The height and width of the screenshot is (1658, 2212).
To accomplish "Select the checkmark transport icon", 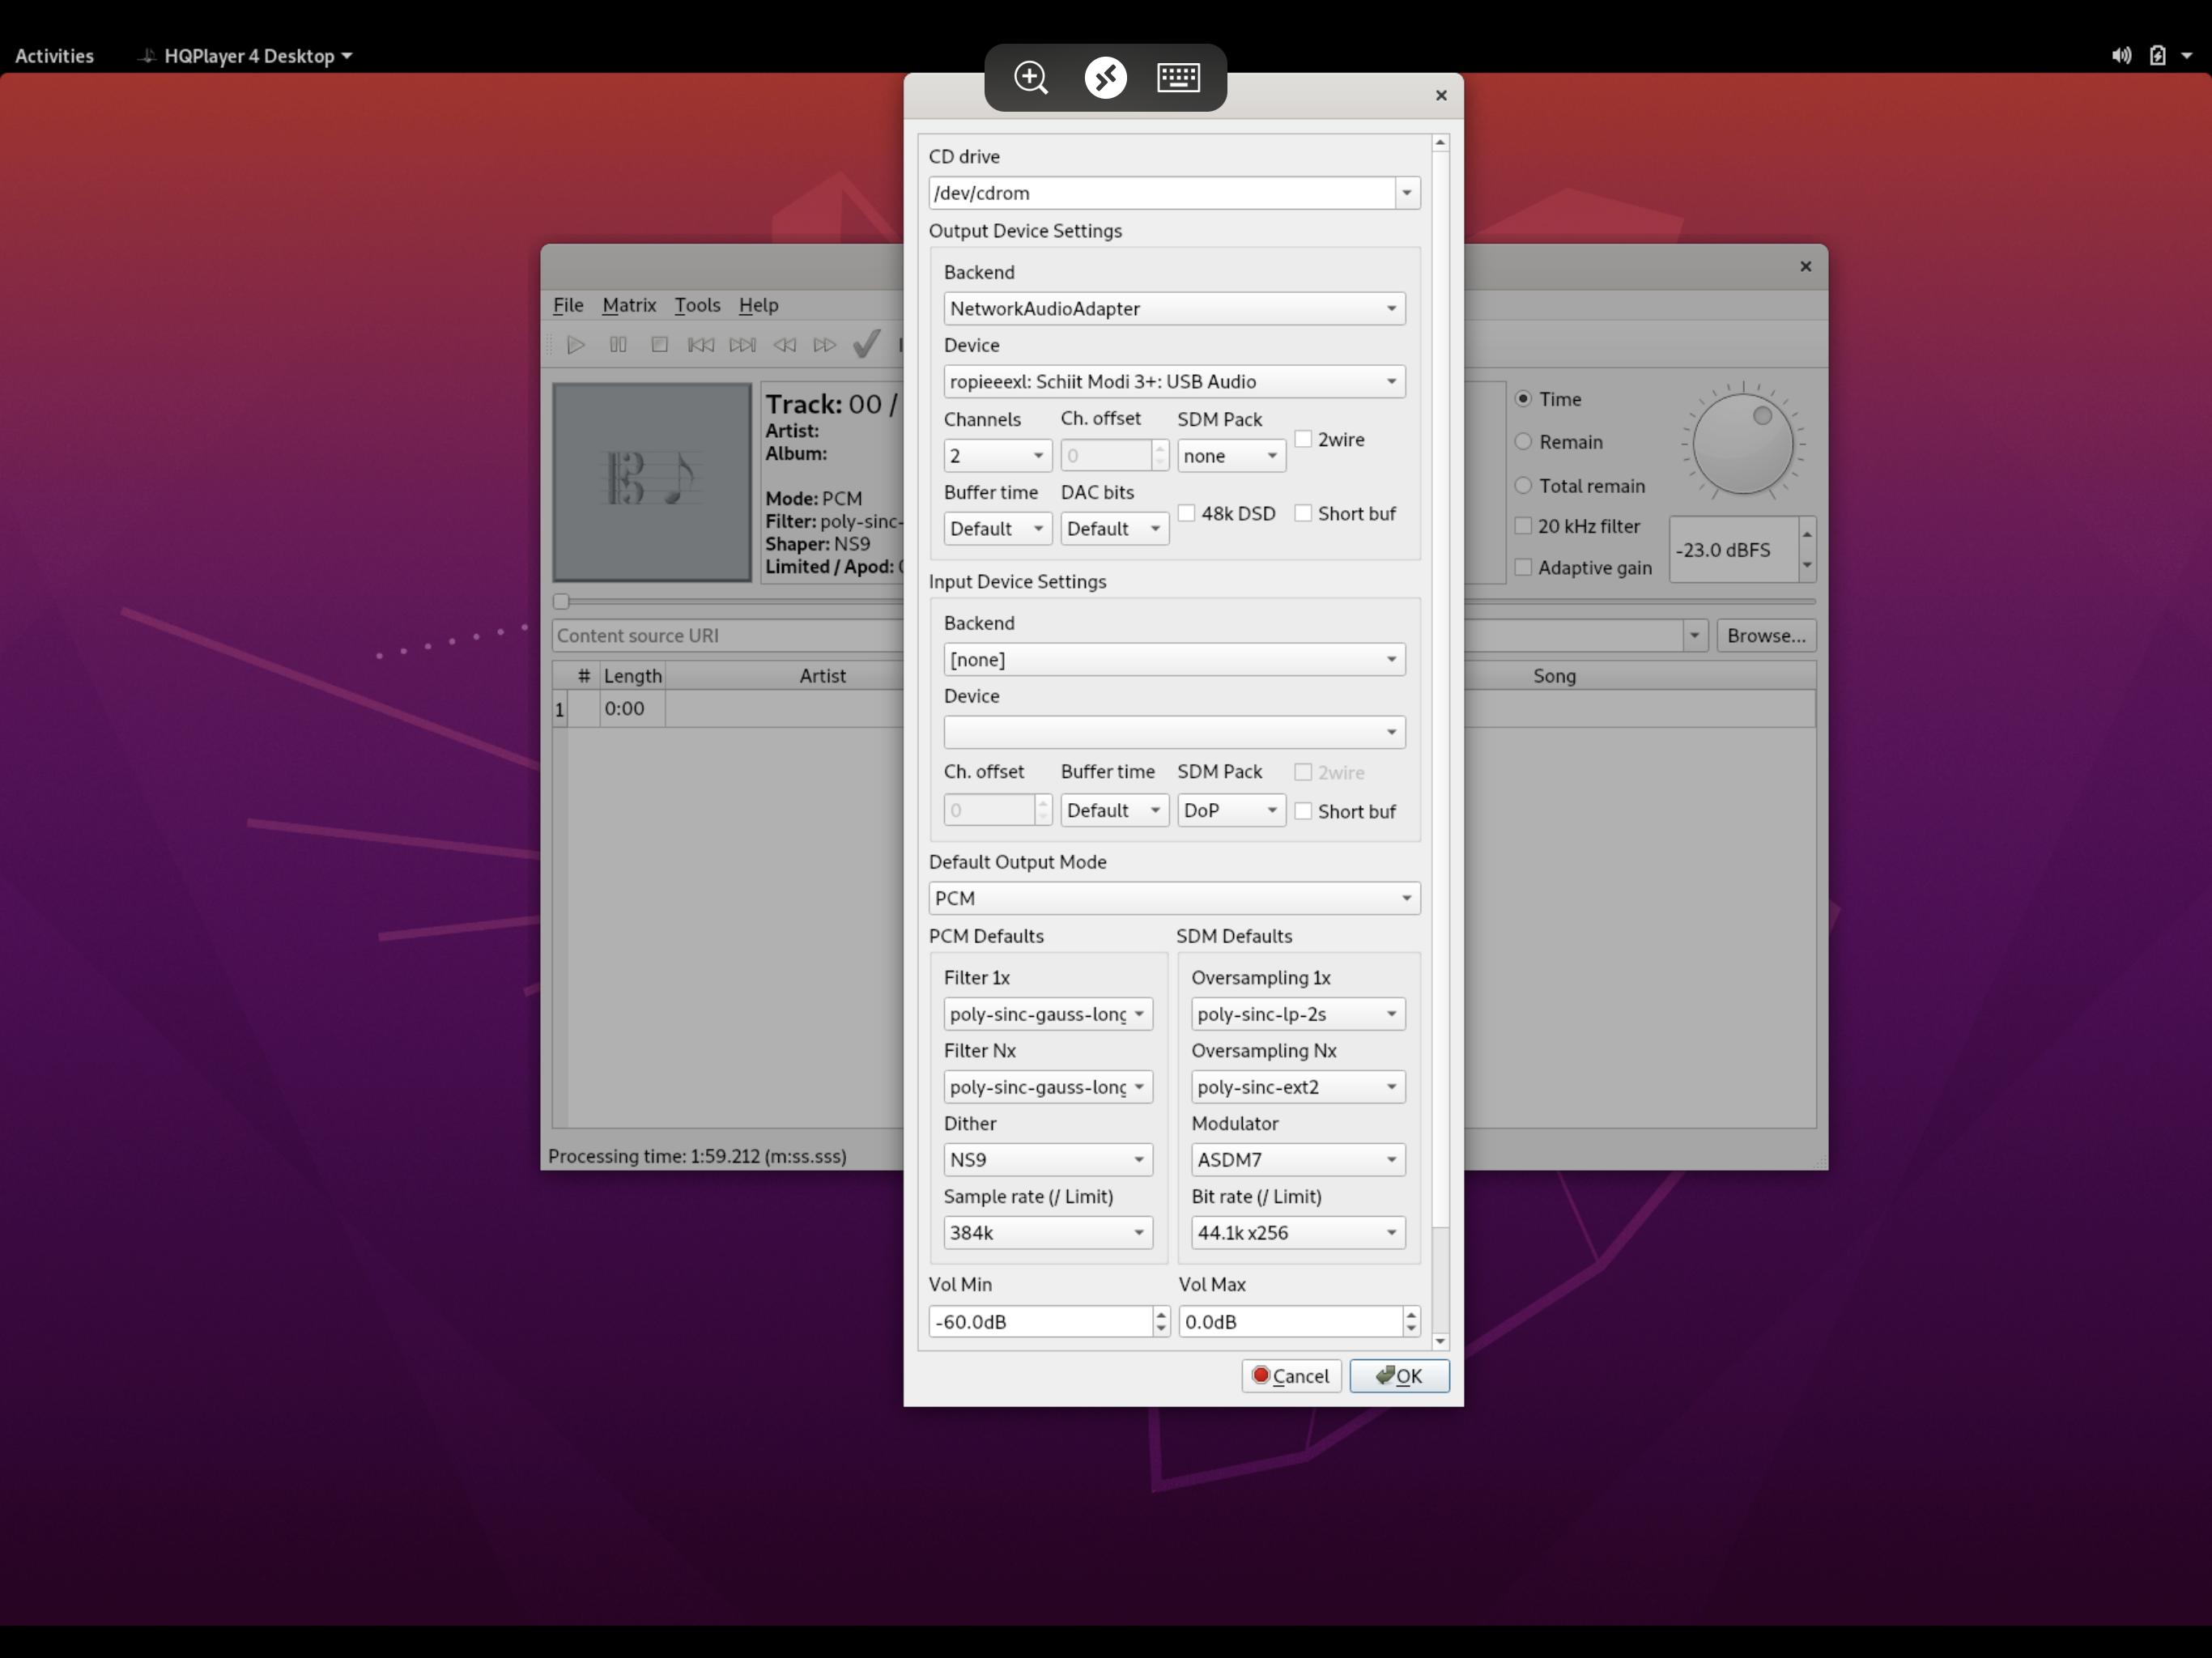I will [866, 345].
